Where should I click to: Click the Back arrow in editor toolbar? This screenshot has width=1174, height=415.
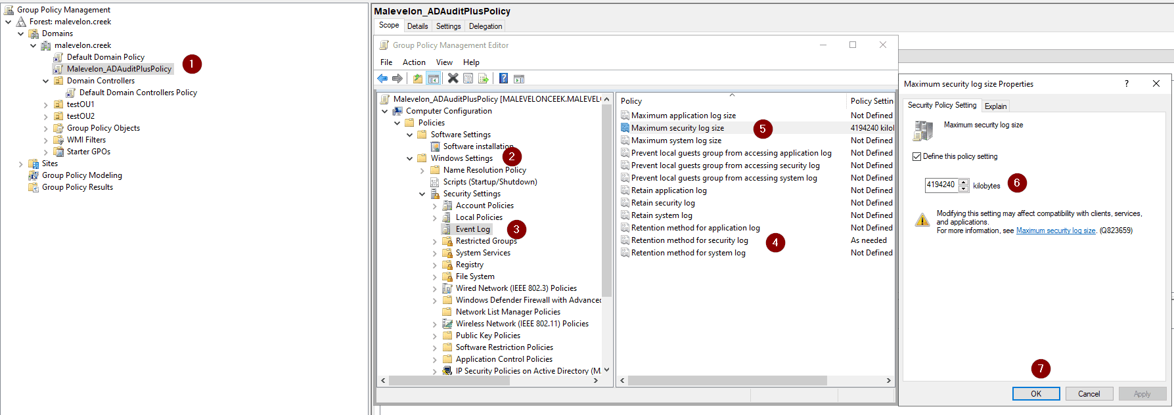click(x=382, y=79)
